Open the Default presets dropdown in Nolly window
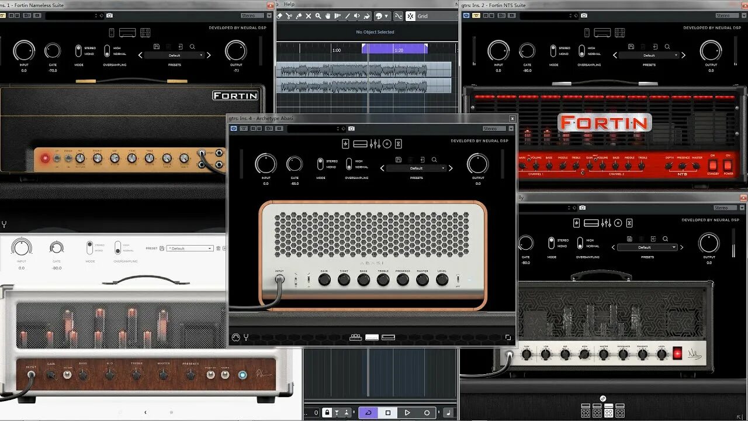748x421 pixels. pyautogui.click(x=647, y=247)
